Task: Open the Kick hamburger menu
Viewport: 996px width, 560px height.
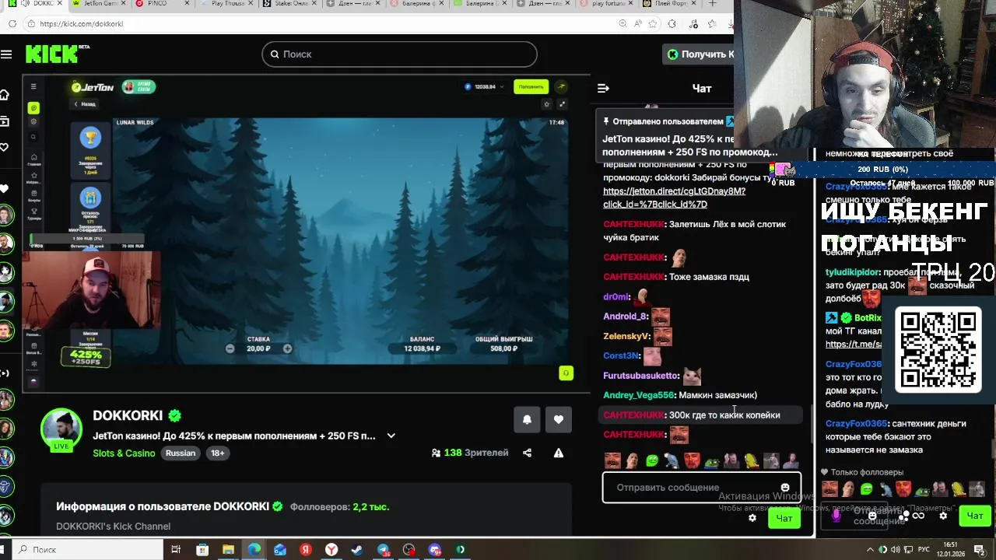Action: (6, 54)
